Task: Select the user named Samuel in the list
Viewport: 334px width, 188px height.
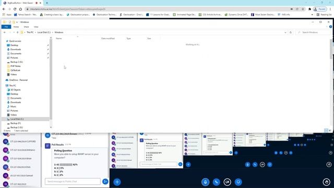Action: pyautogui.click(x=21, y=175)
